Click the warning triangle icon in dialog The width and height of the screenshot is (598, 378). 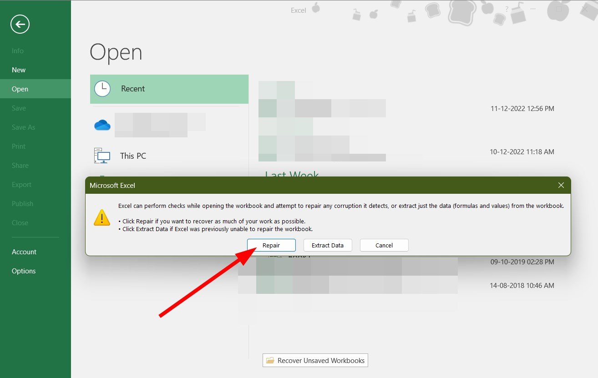(102, 217)
